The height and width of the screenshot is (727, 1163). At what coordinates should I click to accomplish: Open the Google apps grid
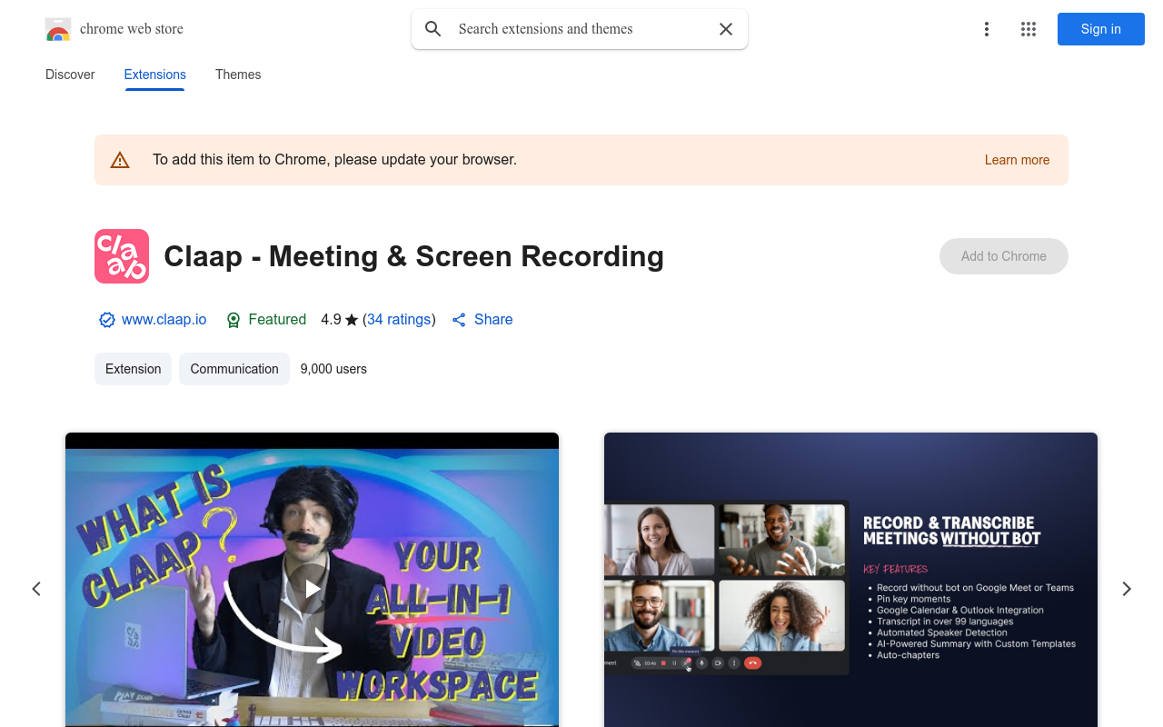1029,29
